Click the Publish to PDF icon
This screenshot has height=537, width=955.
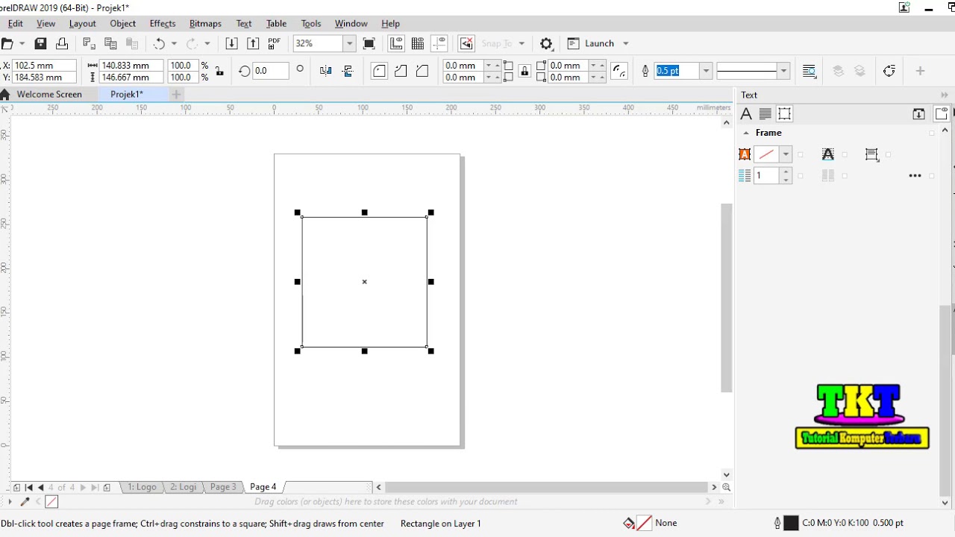275,44
